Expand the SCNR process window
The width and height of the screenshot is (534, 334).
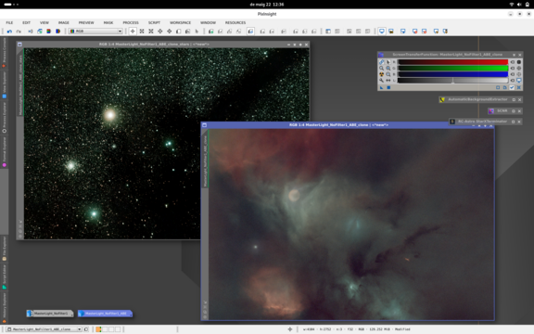514,111
